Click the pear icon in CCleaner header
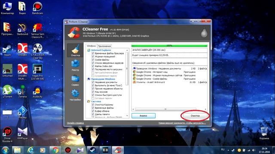This screenshot has width=275, height=154. click(204, 33)
